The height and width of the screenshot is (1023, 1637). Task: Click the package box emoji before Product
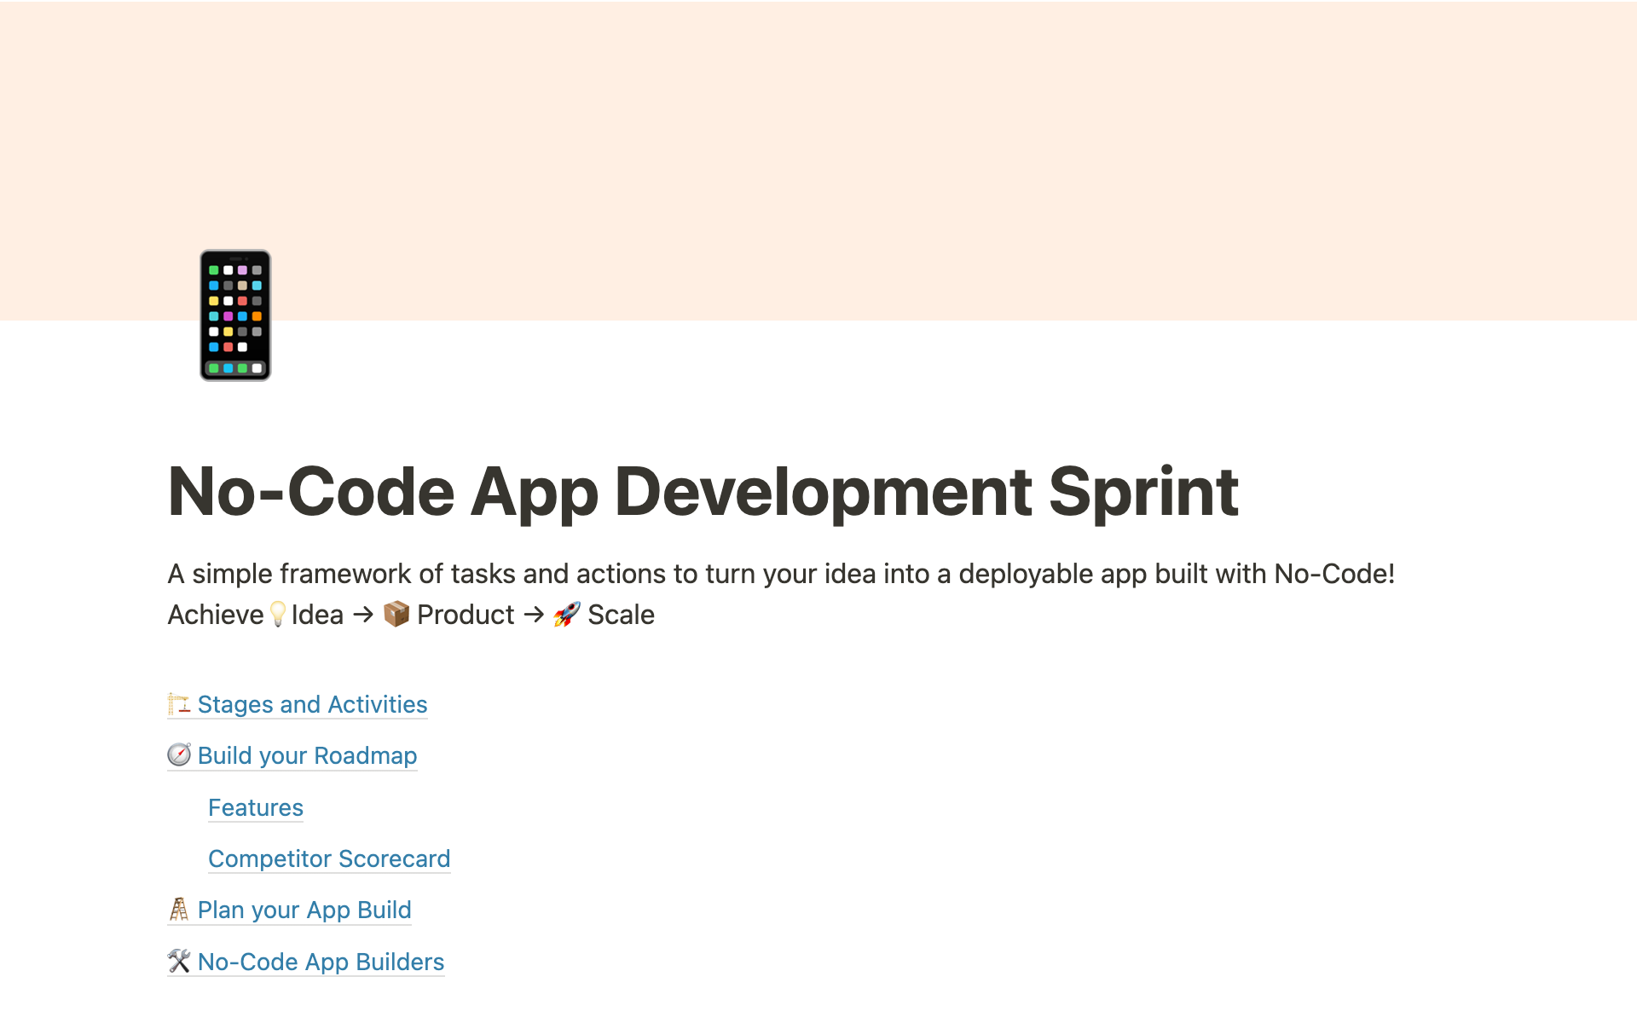pyautogui.click(x=396, y=614)
